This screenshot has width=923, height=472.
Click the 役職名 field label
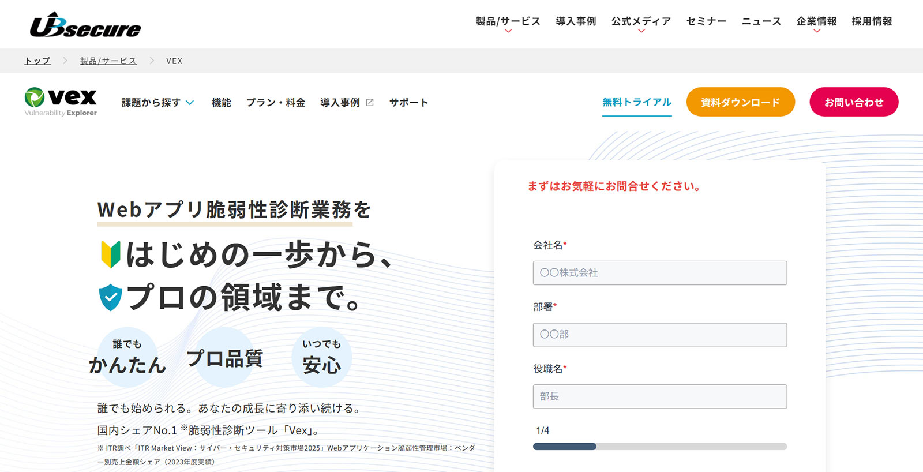(x=550, y=369)
